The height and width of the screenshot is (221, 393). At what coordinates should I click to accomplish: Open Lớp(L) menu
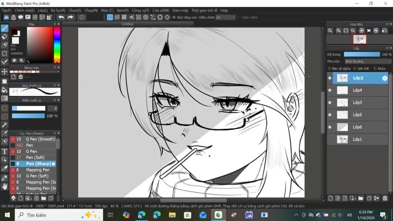[43, 10]
